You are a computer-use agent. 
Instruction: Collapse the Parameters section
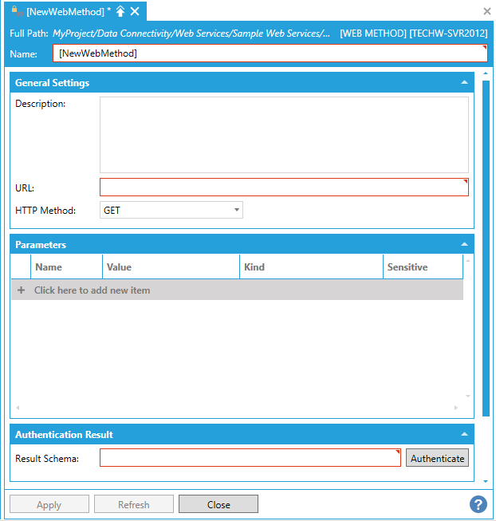coord(464,244)
